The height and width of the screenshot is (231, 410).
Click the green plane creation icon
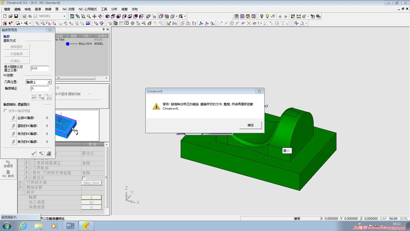[x=182, y=23]
